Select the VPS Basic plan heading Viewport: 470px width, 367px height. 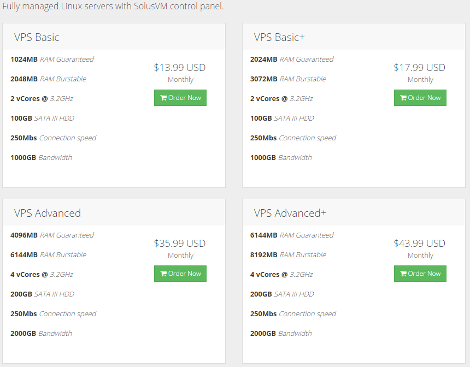coord(37,38)
